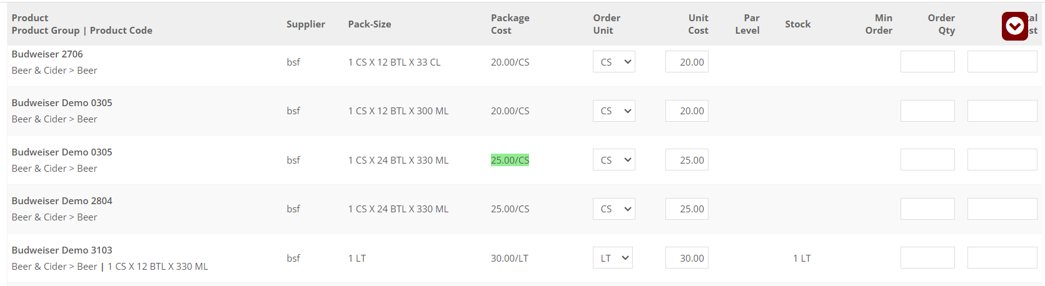Click the Package Cost column header
The height and width of the screenshot is (286, 1045).
(x=510, y=24)
